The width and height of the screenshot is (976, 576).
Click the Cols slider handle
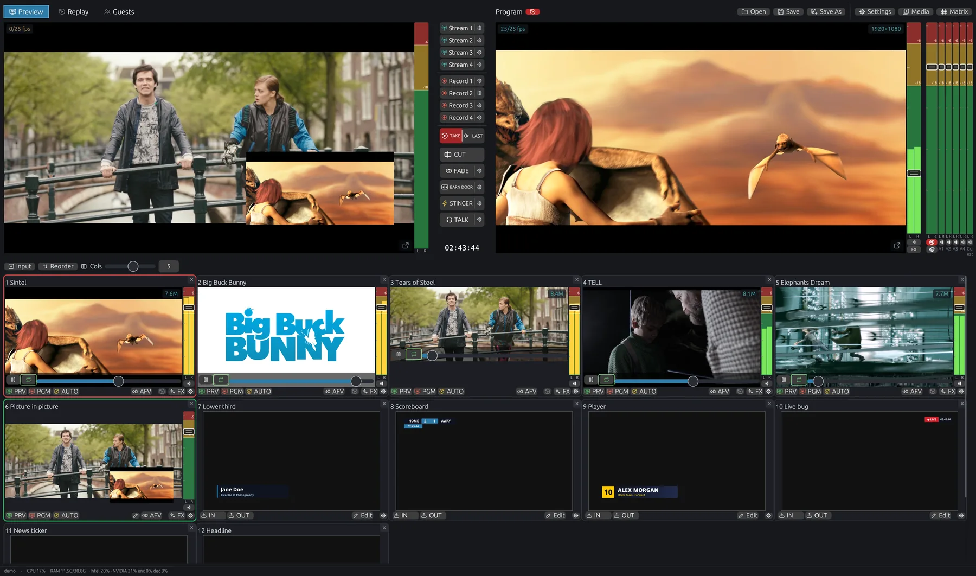[x=133, y=266]
